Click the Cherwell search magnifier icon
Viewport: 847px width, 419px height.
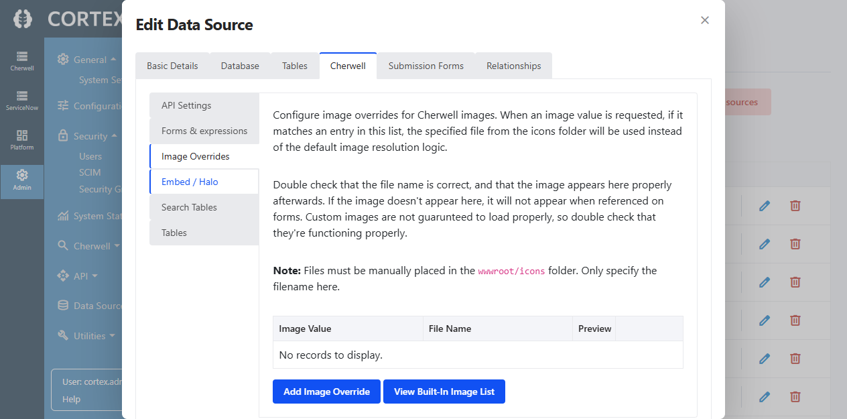pos(63,245)
